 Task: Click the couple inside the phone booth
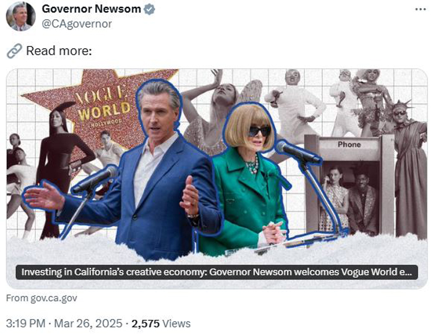click(x=348, y=197)
